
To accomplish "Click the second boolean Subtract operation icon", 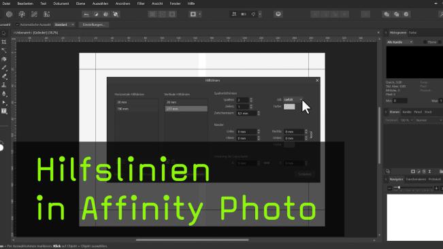I will click(396, 14).
